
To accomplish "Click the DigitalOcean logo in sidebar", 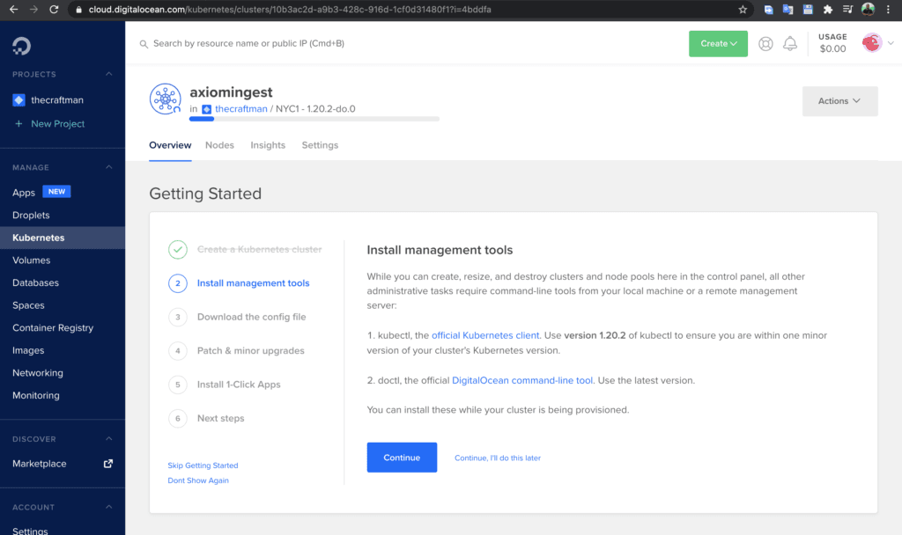I will click(22, 46).
